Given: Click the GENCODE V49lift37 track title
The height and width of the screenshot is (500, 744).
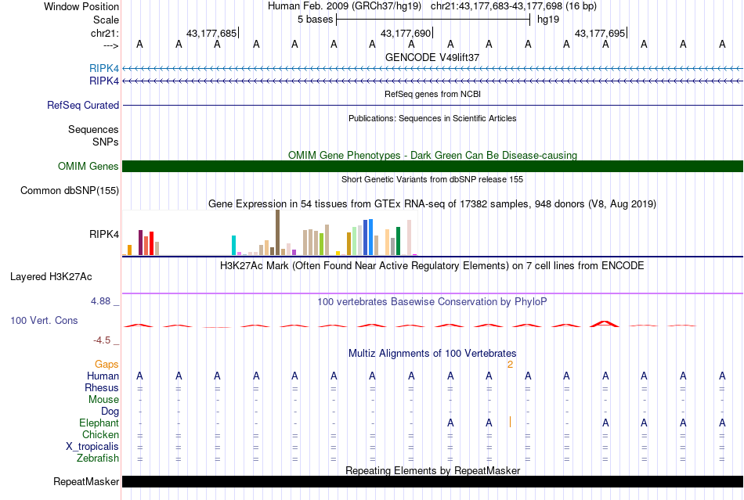Looking at the screenshot, I should pos(432,57).
